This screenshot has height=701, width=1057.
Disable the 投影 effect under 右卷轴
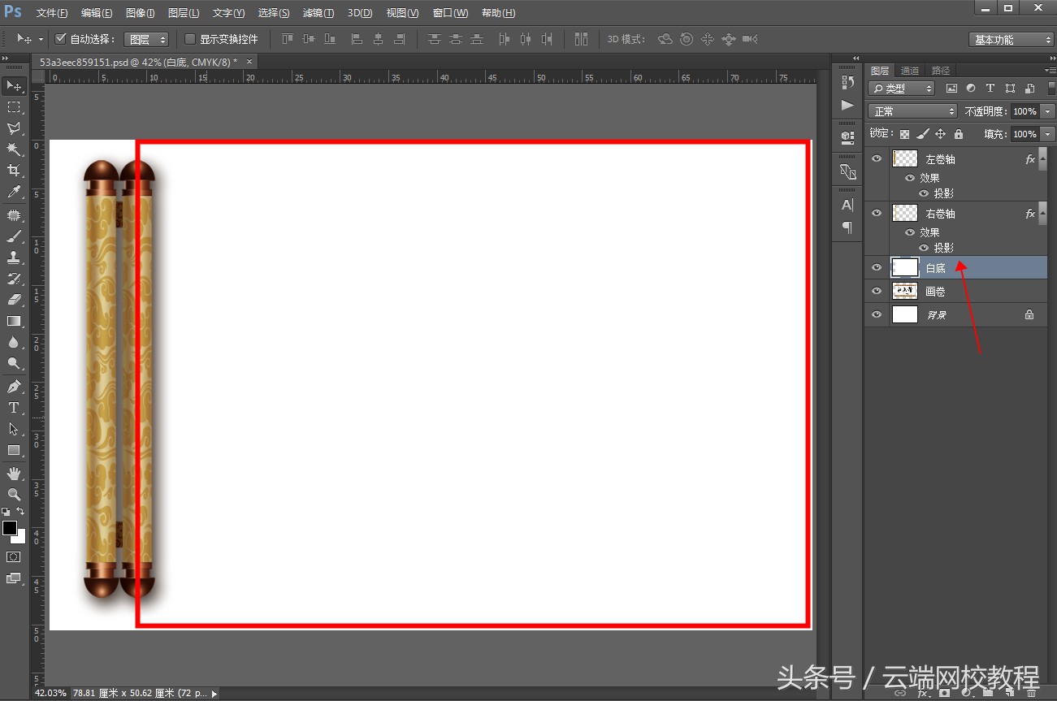tap(922, 247)
